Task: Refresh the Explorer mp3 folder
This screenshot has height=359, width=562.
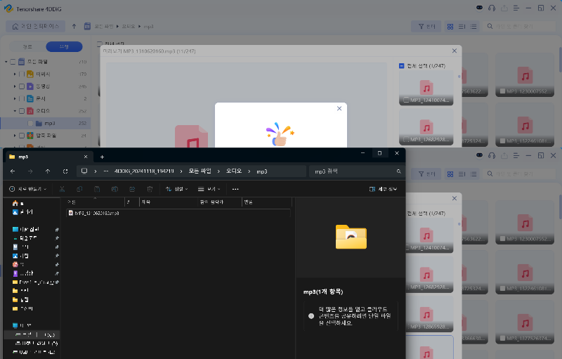Action: click(65, 171)
